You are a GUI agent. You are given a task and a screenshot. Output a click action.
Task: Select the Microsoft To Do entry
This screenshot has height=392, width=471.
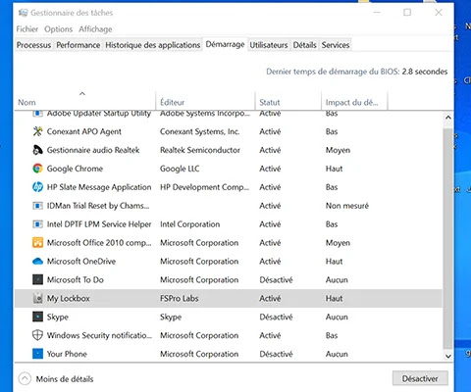coord(76,279)
